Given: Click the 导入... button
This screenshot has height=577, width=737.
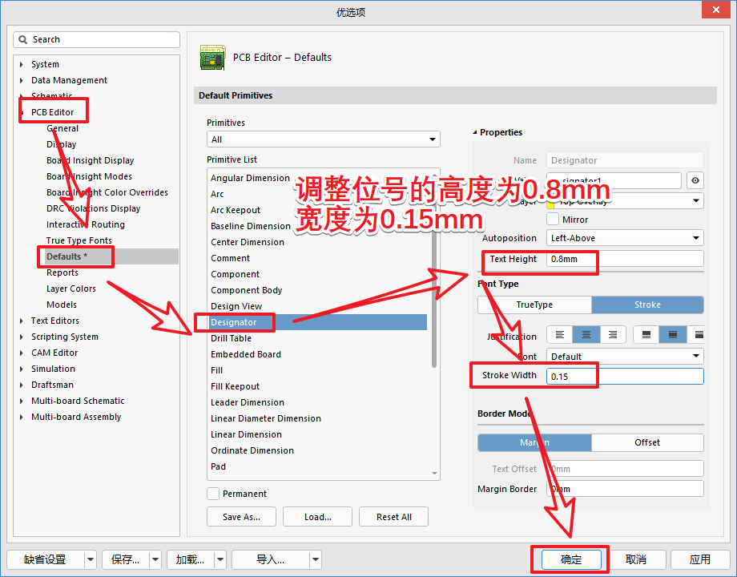Looking at the screenshot, I should (270, 559).
